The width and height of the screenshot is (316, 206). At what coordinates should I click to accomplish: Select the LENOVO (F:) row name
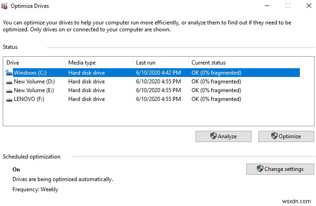coord(29,99)
